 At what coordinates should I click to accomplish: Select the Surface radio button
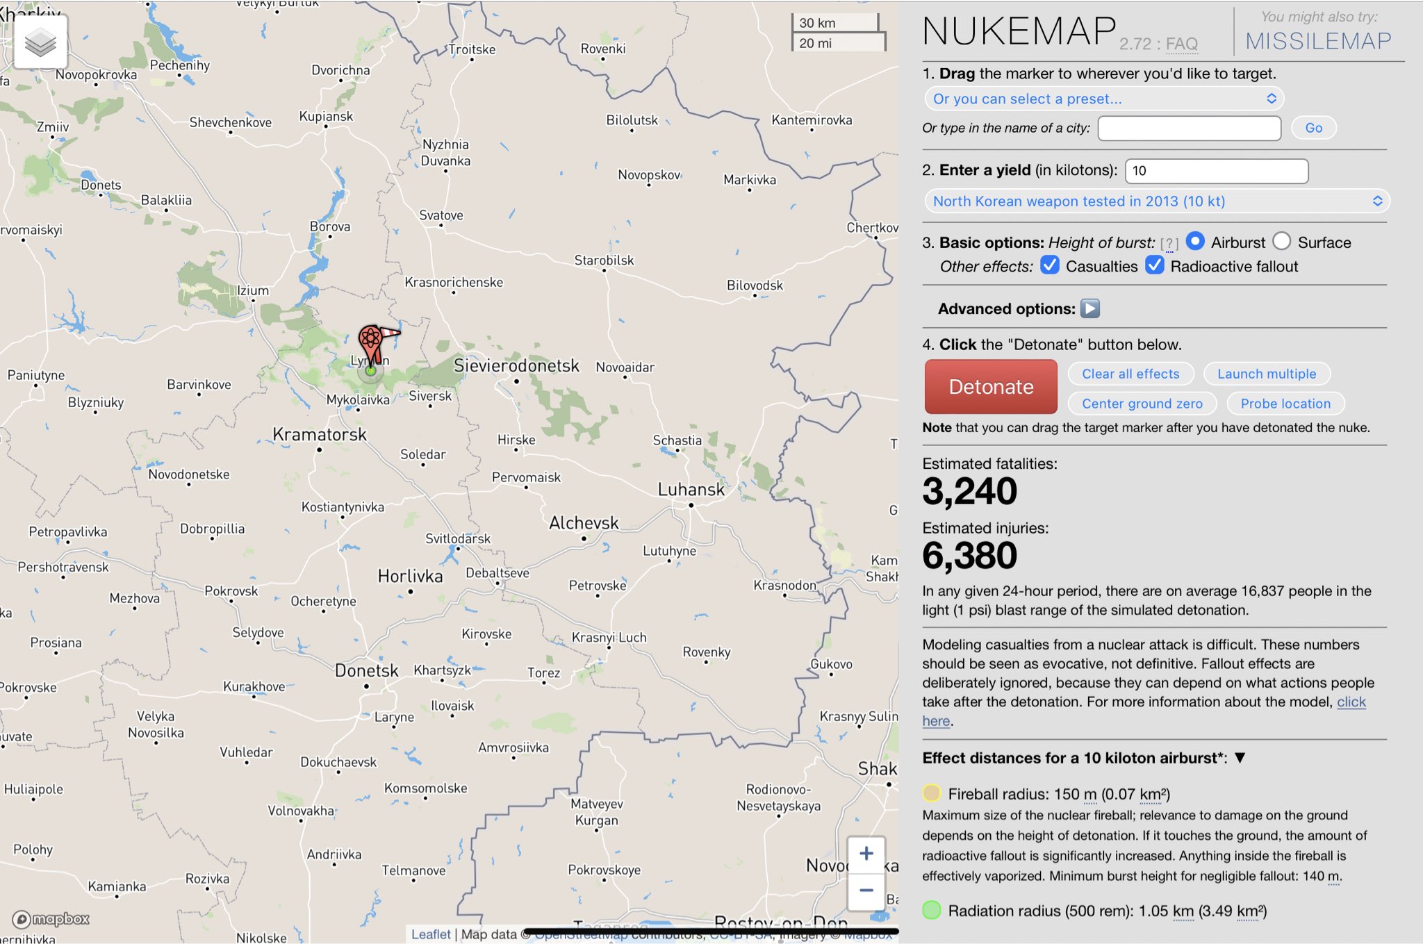(1282, 241)
